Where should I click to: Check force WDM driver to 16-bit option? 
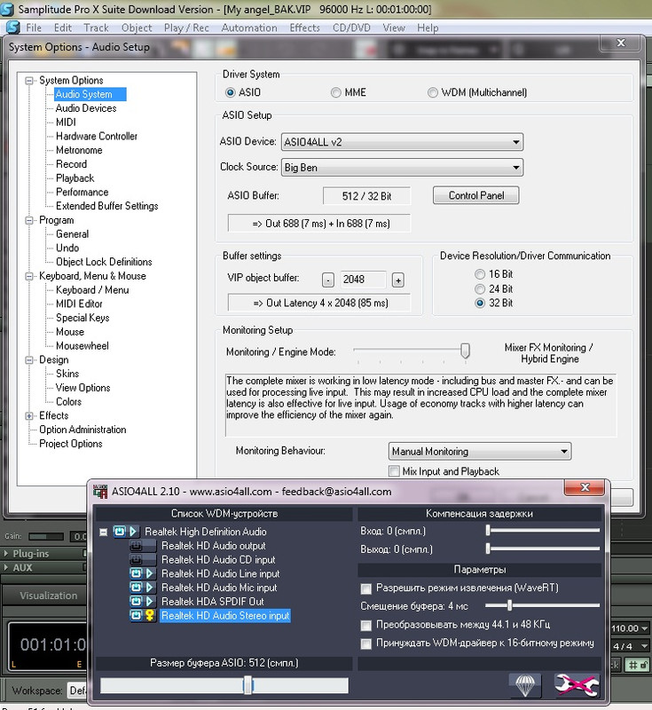tap(366, 643)
